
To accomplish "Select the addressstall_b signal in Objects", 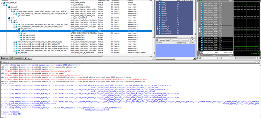I will pos(167,33).
